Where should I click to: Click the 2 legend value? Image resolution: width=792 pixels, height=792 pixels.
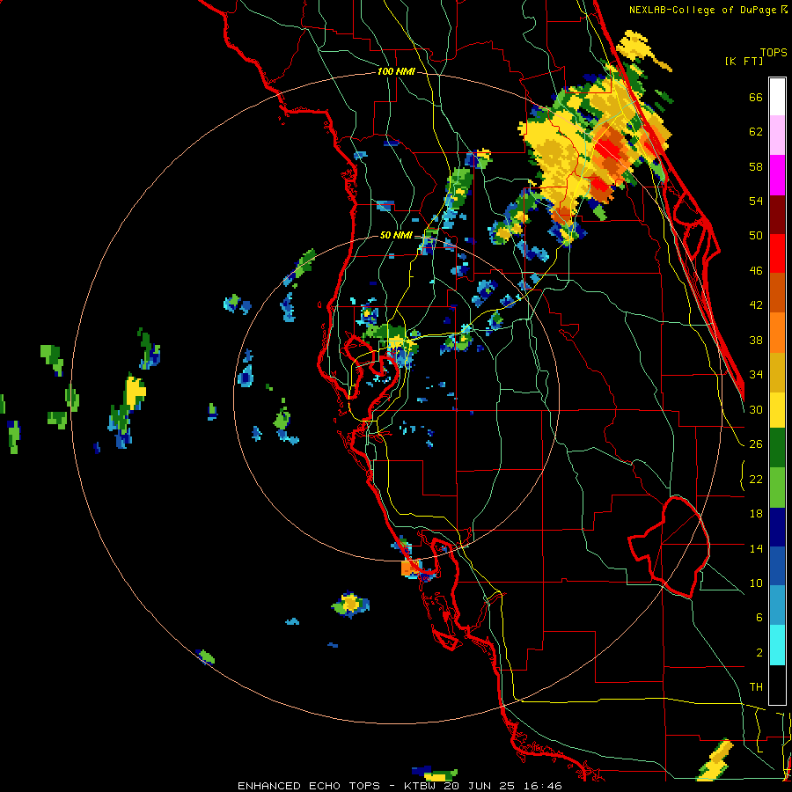759,653
